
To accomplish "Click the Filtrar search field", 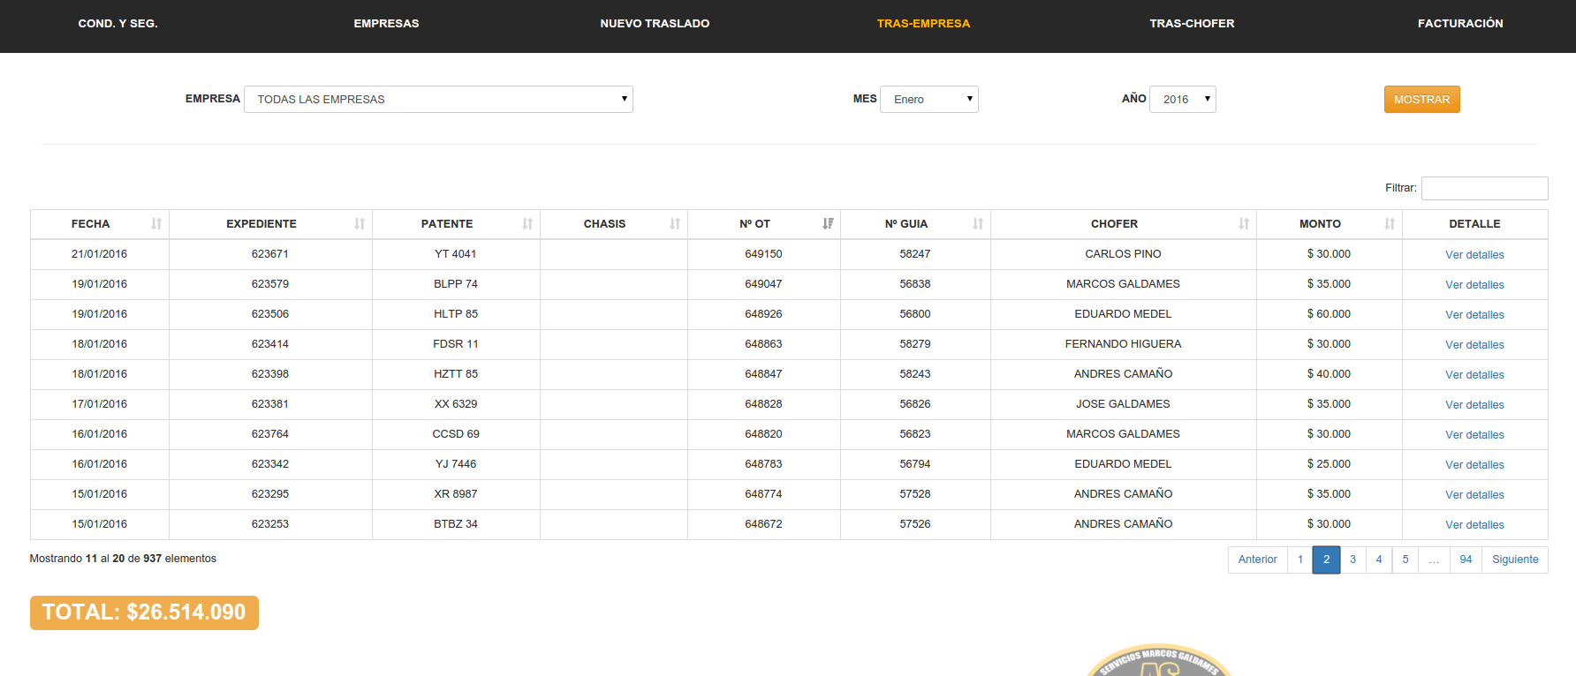I will click(1484, 188).
